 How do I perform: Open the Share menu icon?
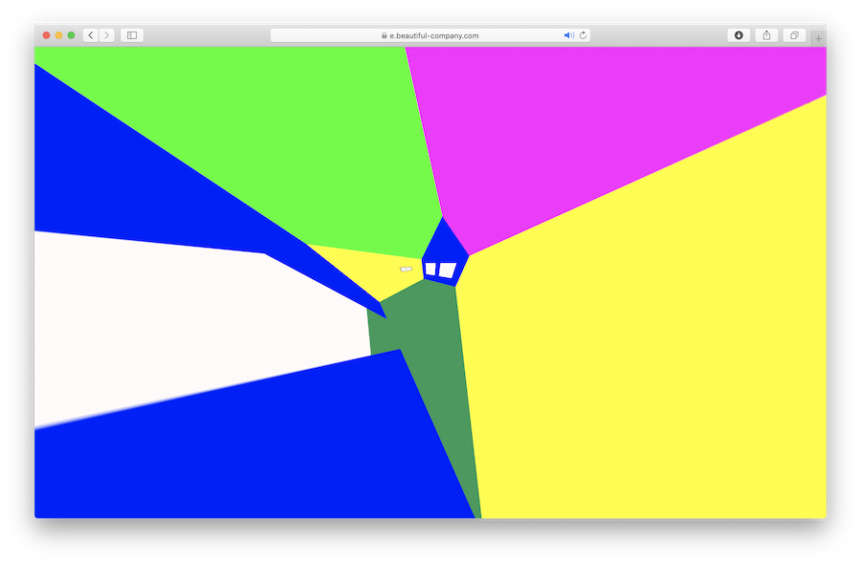coord(766,35)
